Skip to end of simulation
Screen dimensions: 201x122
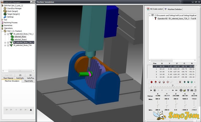point(176,90)
